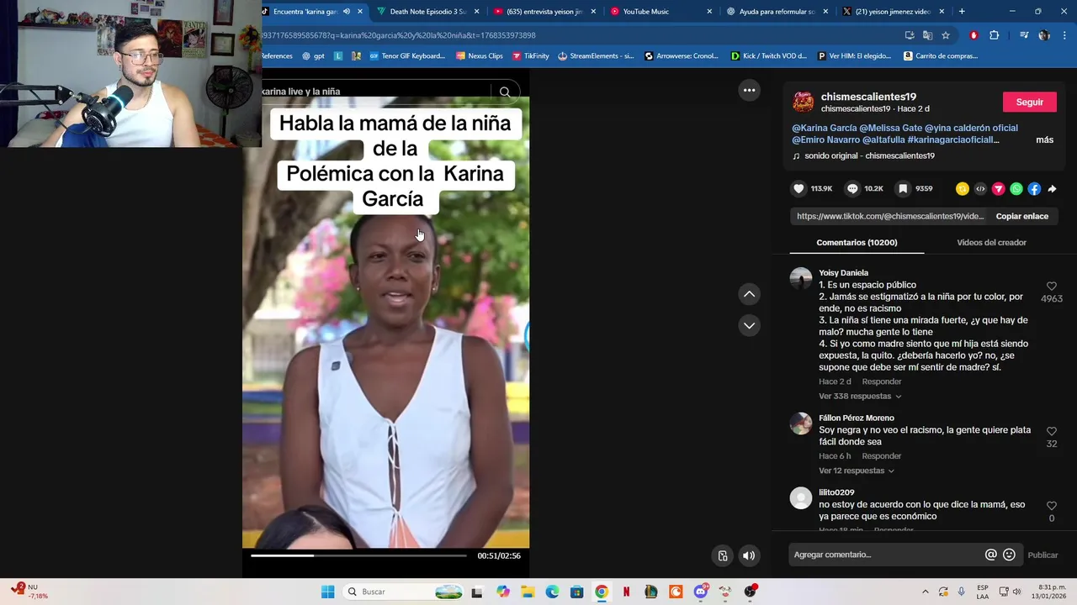Mute the video with the speaker icon
The width and height of the screenshot is (1077, 605).
click(x=749, y=555)
